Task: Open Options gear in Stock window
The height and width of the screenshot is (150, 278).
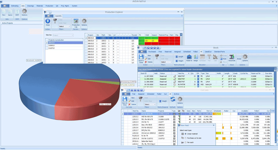Action: pyautogui.click(x=245, y=58)
